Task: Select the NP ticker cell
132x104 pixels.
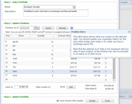Action: point(14,46)
